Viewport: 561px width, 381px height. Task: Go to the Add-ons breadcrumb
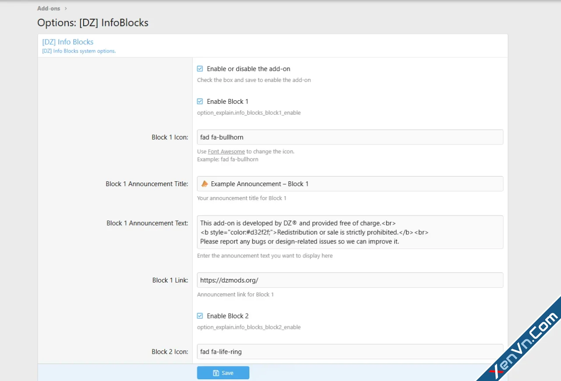pyautogui.click(x=49, y=8)
